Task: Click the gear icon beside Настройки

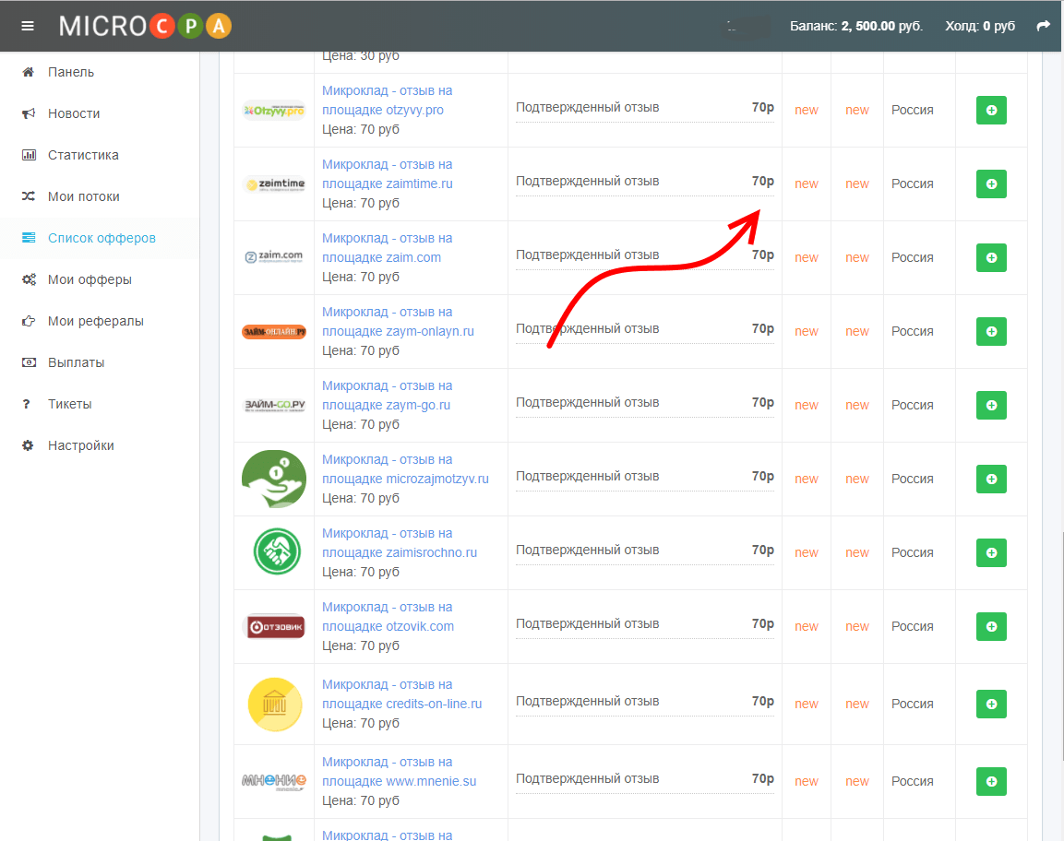Action: coord(28,445)
